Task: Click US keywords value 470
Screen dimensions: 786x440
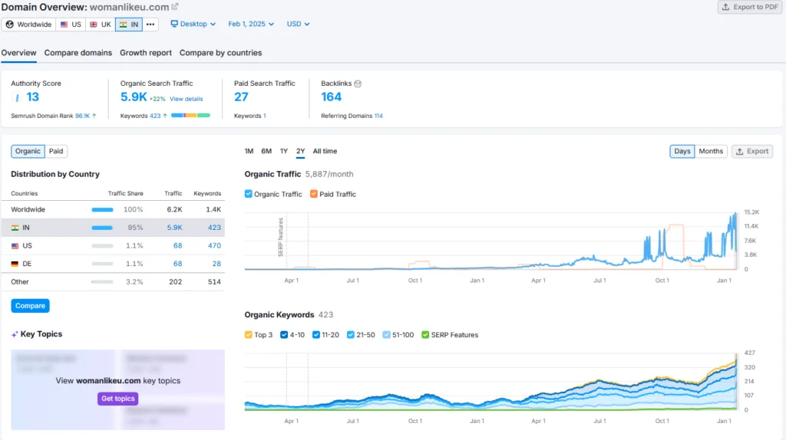Action: [214, 246]
